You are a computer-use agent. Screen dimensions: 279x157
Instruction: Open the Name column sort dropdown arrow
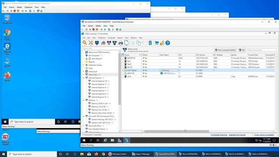[x=140, y=55]
